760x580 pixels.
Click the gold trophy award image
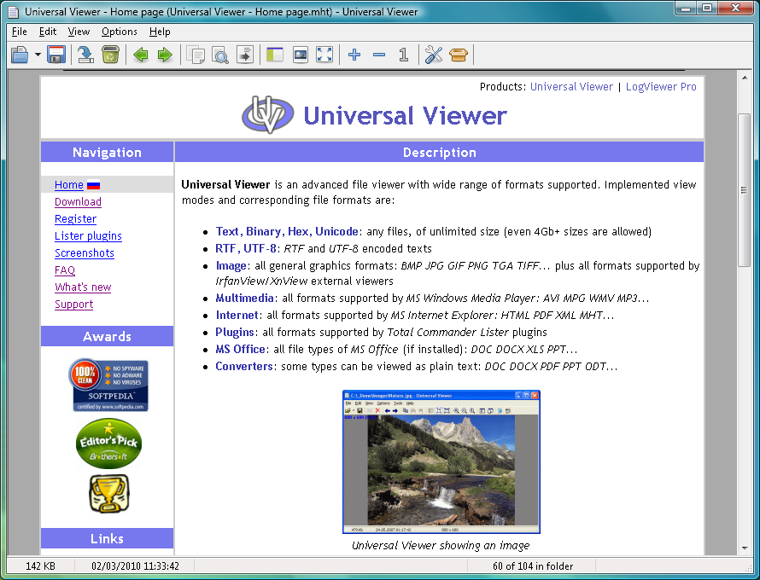[109, 494]
